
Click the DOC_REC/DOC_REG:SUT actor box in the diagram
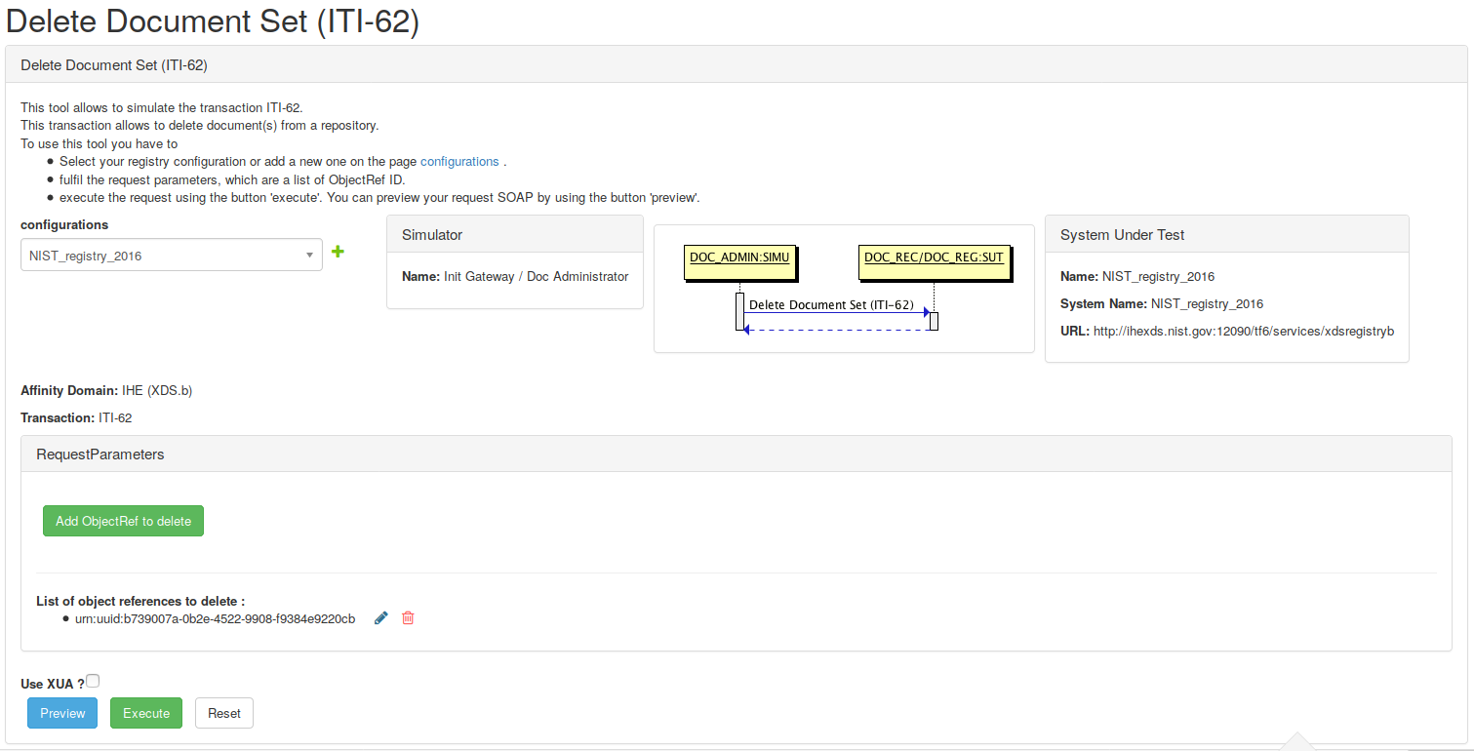[x=934, y=258]
